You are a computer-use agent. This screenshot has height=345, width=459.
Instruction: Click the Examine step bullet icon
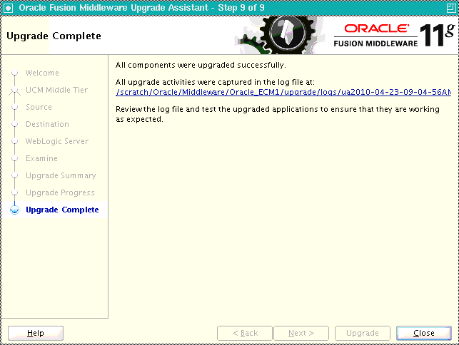pyautogui.click(x=15, y=158)
